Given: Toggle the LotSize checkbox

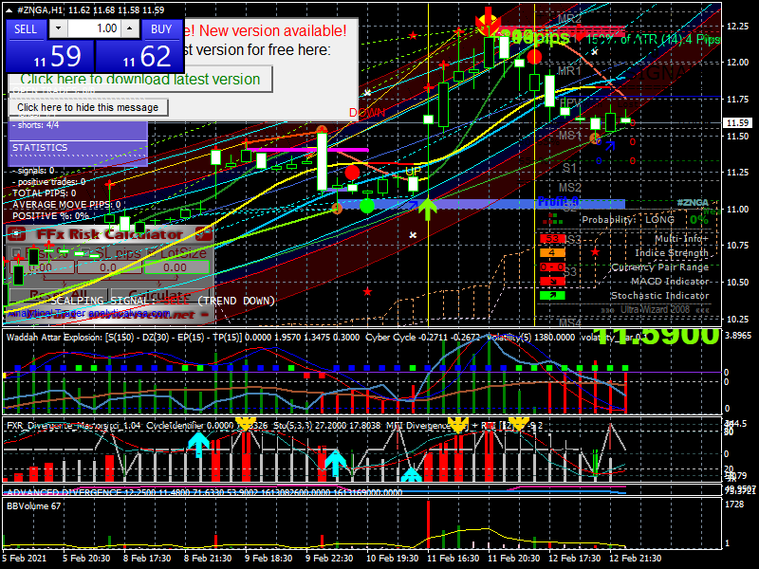Looking at the screenshot, I should point(152,252).
